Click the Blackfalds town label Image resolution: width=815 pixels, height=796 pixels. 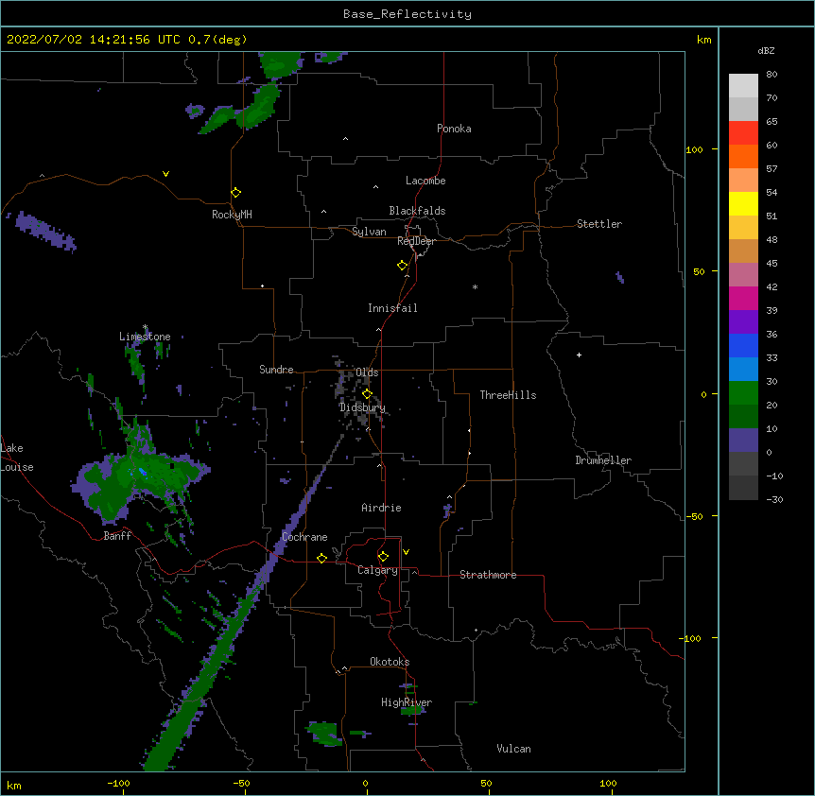pyautogui.click(x=417, y=211)
